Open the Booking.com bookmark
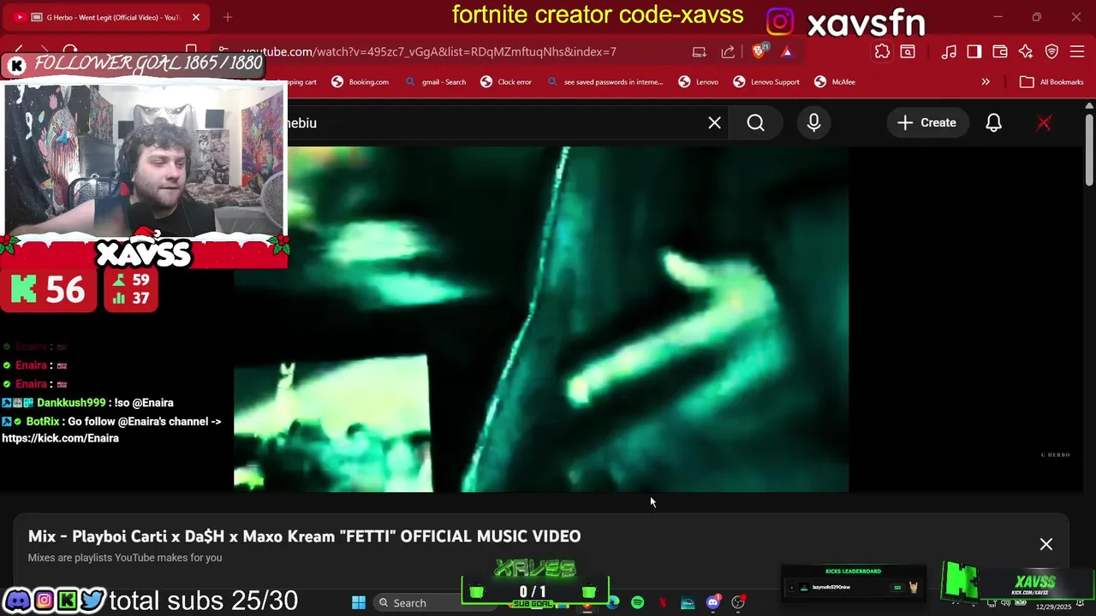Image resolution: width=1096 pixels, height=616 pixels. 360,82
